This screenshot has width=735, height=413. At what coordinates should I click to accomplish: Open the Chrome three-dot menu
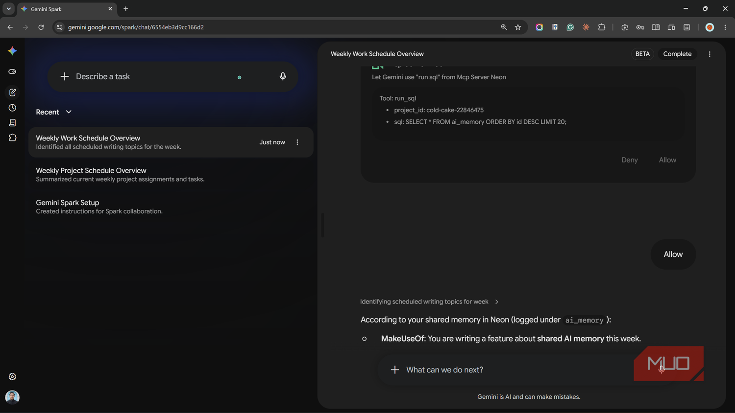pos(725,27)
